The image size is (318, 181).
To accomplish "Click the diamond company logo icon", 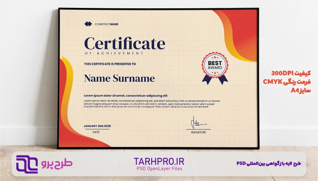I will click(88, 24).
